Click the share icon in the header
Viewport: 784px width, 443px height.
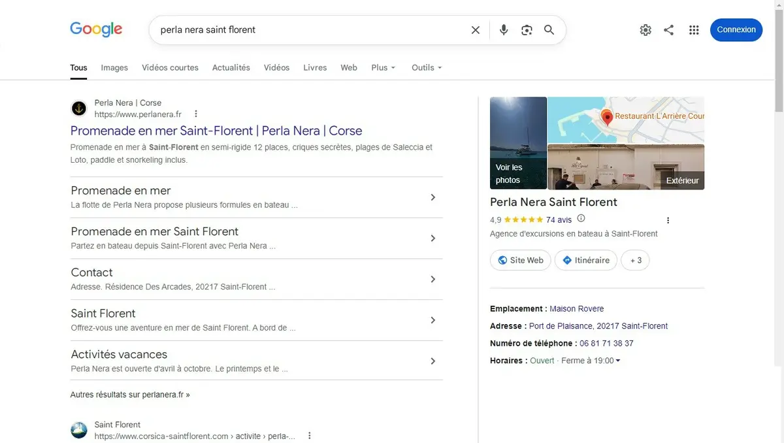pyautogui.click(x=668, y=30)
